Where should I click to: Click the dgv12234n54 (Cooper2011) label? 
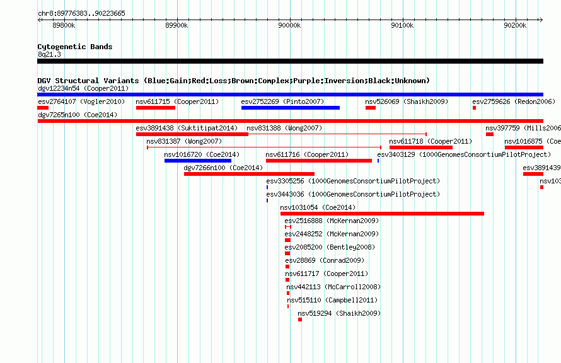83,88
